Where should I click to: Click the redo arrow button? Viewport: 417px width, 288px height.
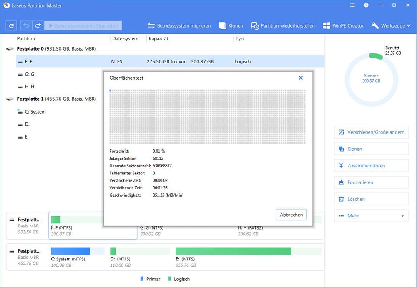[x=38, y=25]
